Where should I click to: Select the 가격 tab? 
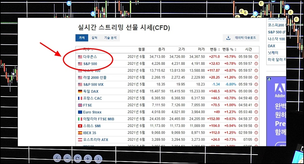pyautogui.click(x=82, y=38)
